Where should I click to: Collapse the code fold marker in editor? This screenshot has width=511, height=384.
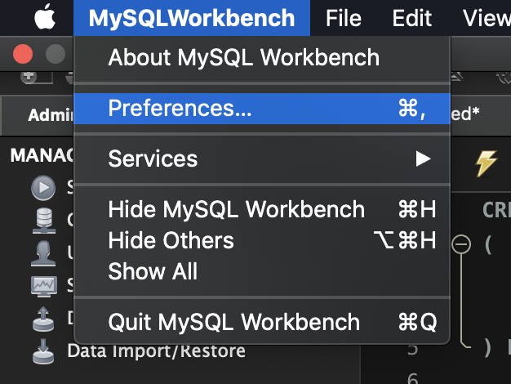click(x=461, y=244)
